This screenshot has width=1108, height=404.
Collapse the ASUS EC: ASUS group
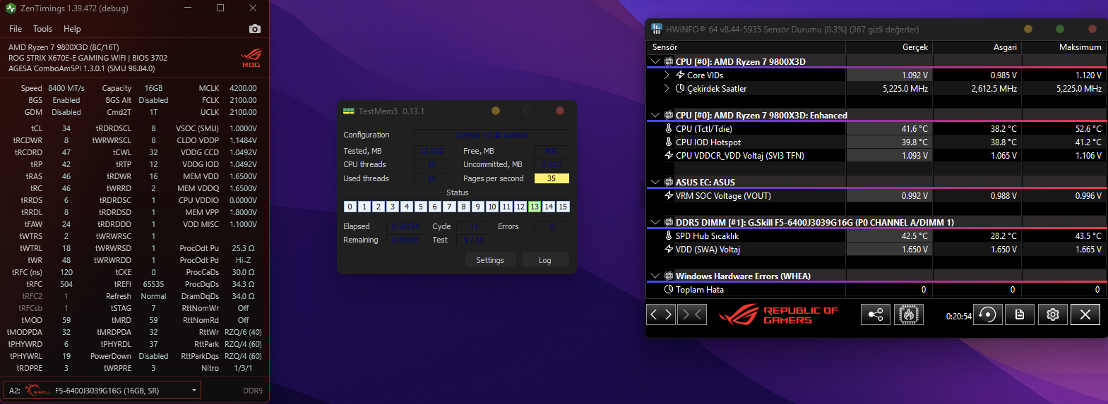click(655, 182)
